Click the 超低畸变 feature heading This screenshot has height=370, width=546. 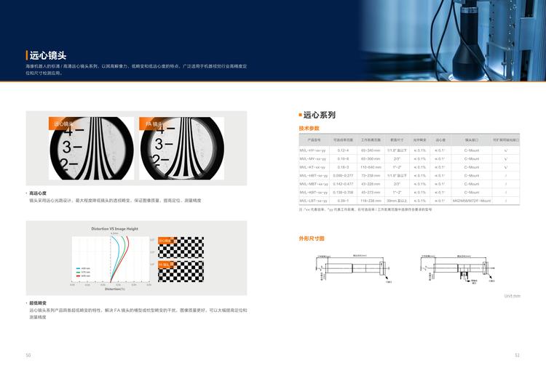pos(38,302)
